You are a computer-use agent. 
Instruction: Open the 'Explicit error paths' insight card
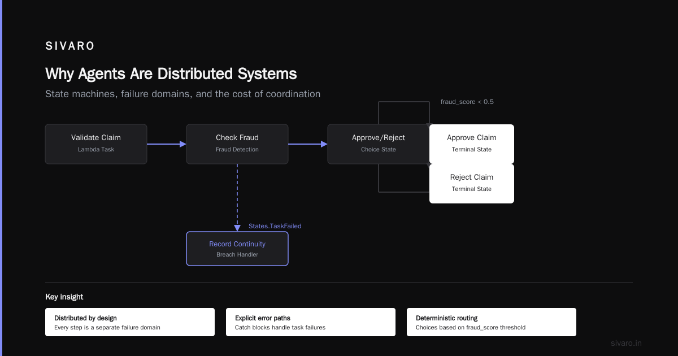[x=311, y=322]
